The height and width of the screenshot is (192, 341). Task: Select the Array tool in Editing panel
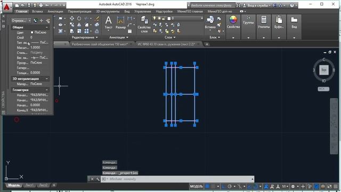click(x=86, y=31)
